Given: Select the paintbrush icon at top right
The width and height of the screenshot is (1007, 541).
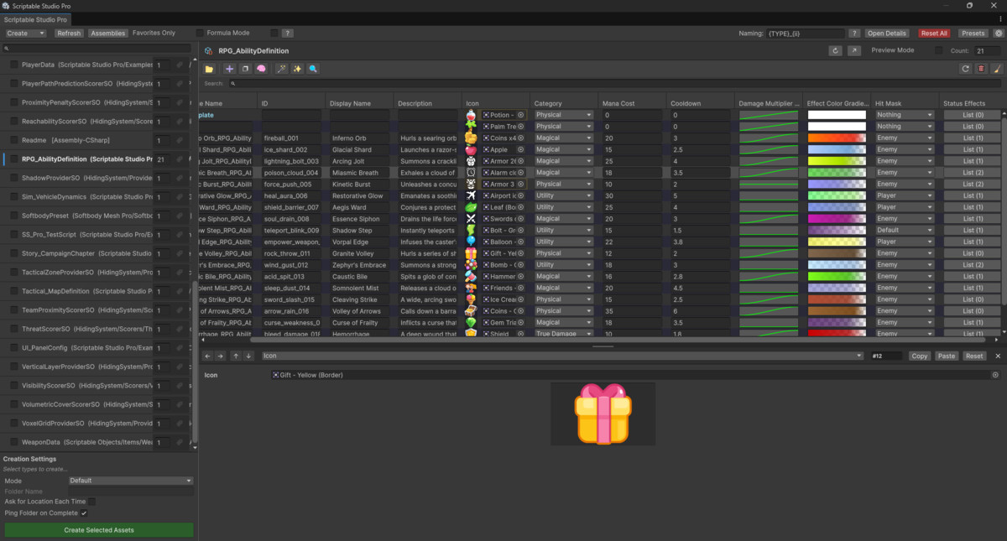Looking at the screenshot, I should click(998, 68).
